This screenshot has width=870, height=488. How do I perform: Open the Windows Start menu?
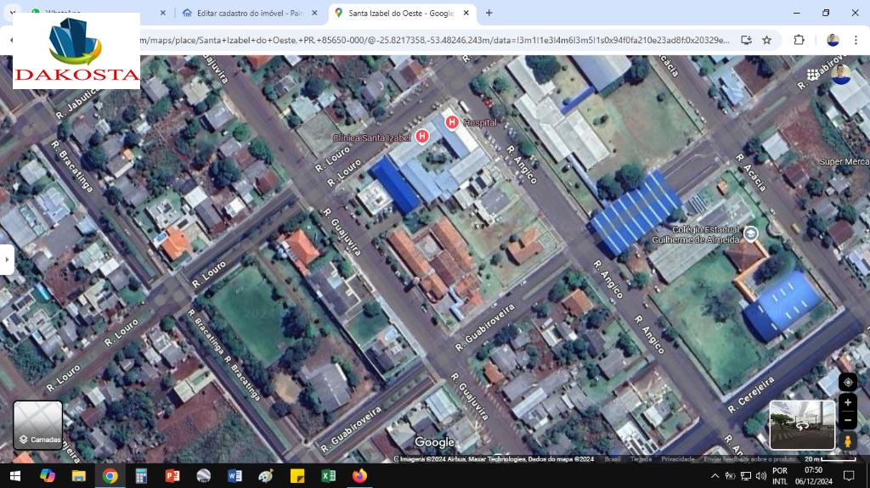[x=15, y=476]
